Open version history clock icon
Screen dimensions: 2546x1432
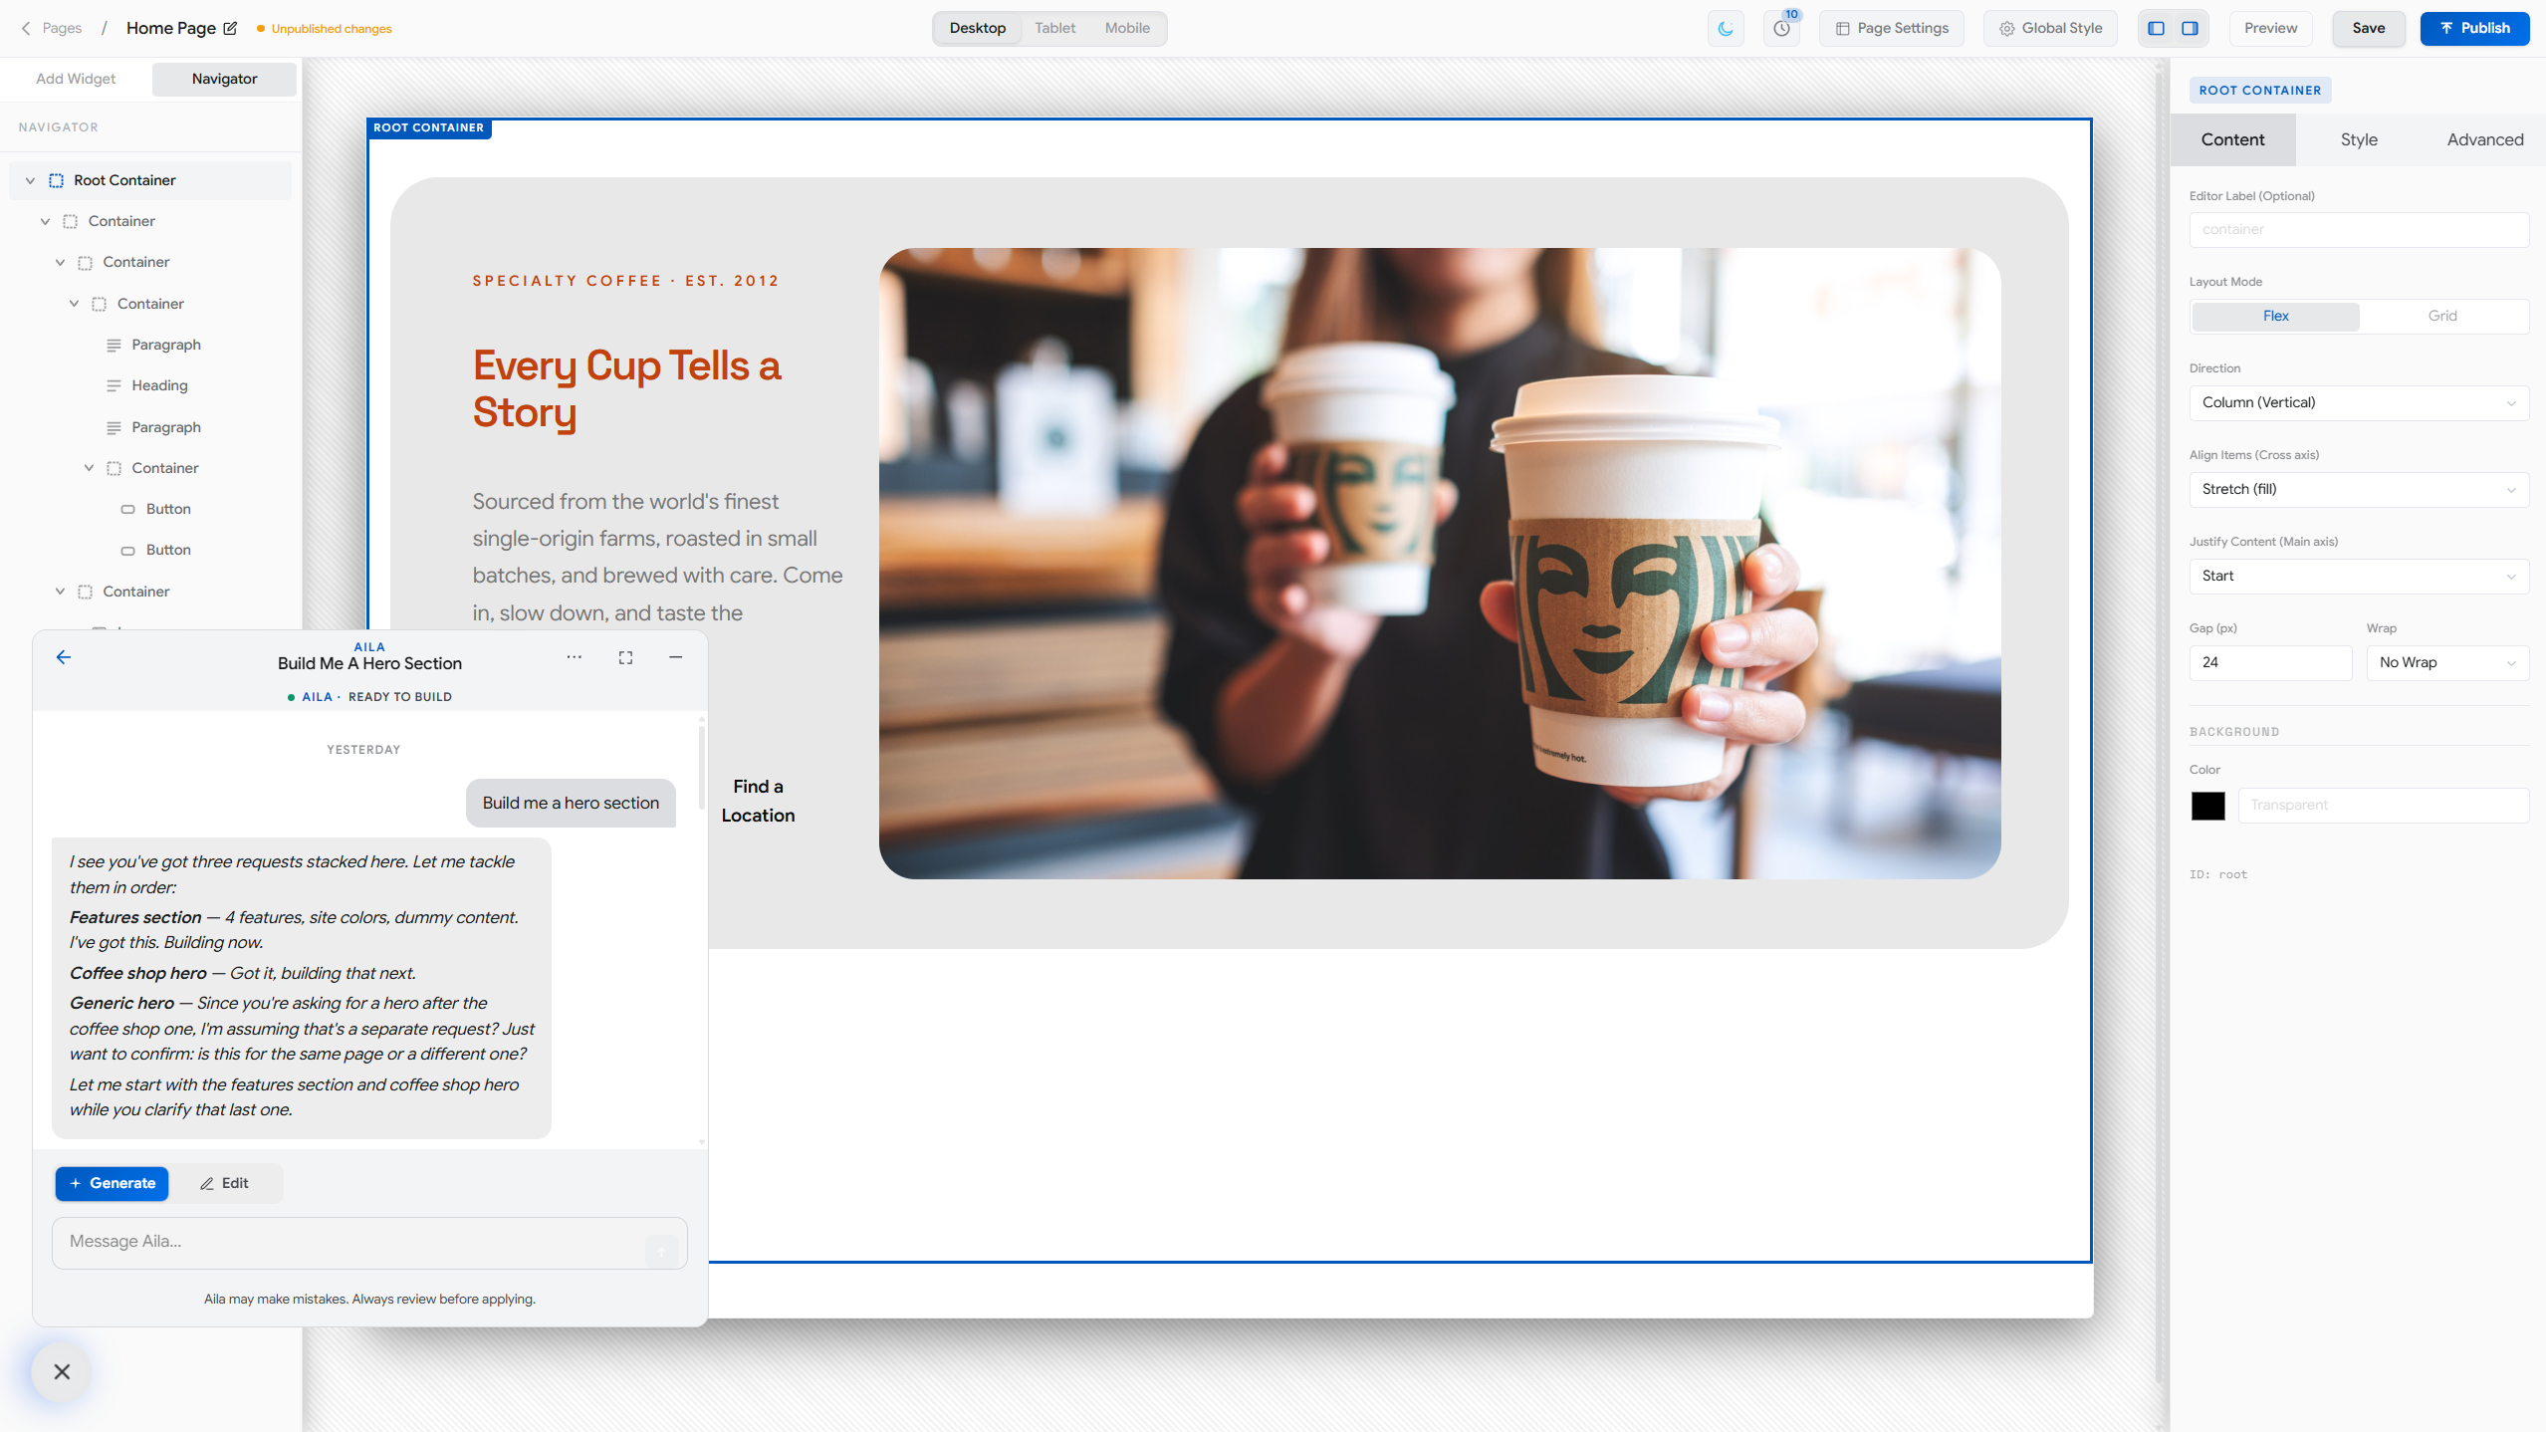point(1781,28)
